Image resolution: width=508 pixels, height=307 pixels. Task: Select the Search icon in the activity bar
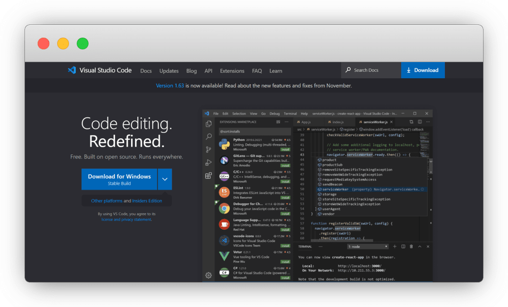tap(209, 137)
